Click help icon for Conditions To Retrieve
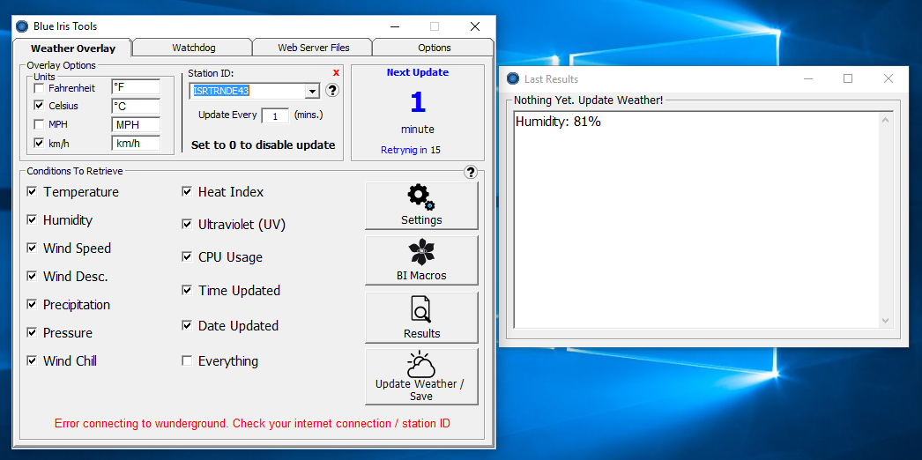Viewport: 922px width, 460px height. click(x=471, y=173)
